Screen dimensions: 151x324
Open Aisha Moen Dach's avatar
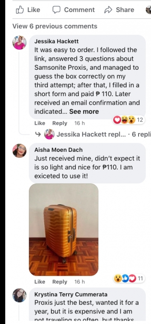click(20, 151)
